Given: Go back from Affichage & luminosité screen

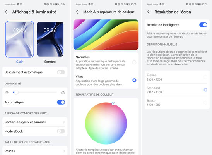Looking at the screenshot, I should (7, 12).
